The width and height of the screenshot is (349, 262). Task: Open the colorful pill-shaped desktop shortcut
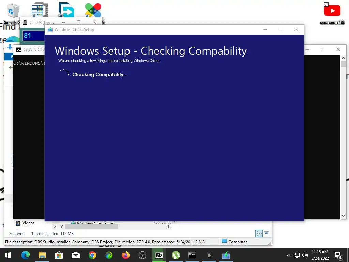point(93,10)
